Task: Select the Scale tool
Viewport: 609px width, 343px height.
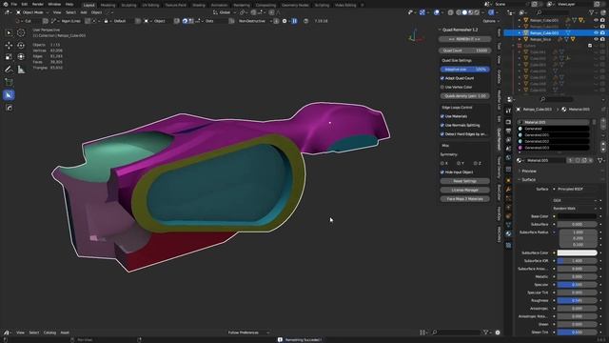Action: click(9, 57)
